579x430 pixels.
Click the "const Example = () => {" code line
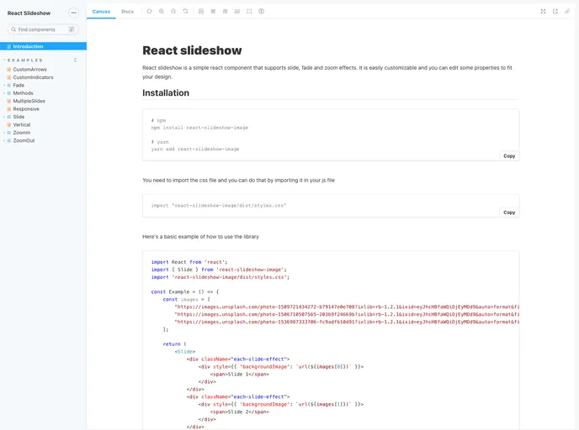click(185, 291)
